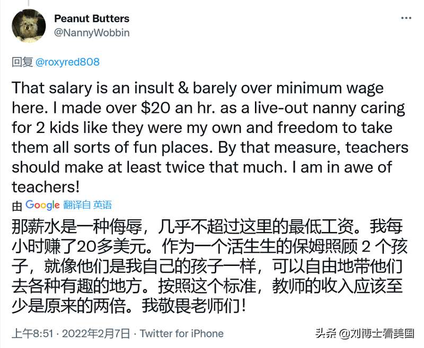Click the @刘博士看美国 watermark text

377,334
